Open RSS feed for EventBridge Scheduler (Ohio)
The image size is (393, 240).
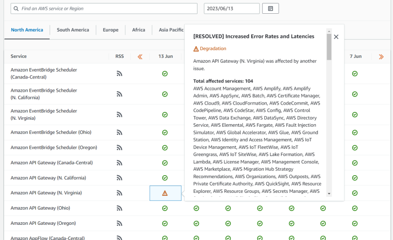119,133
